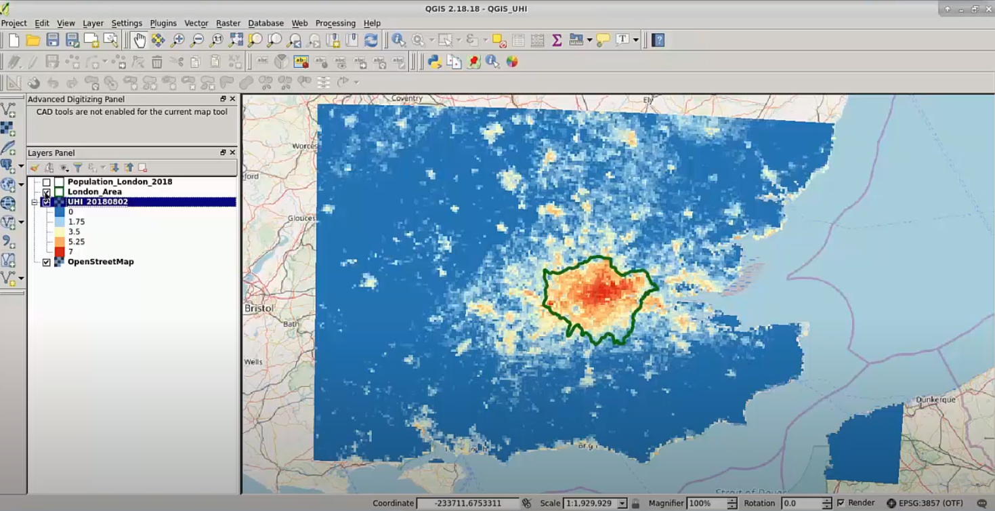
Task: Open the attribute table icon
Action: 518,40
